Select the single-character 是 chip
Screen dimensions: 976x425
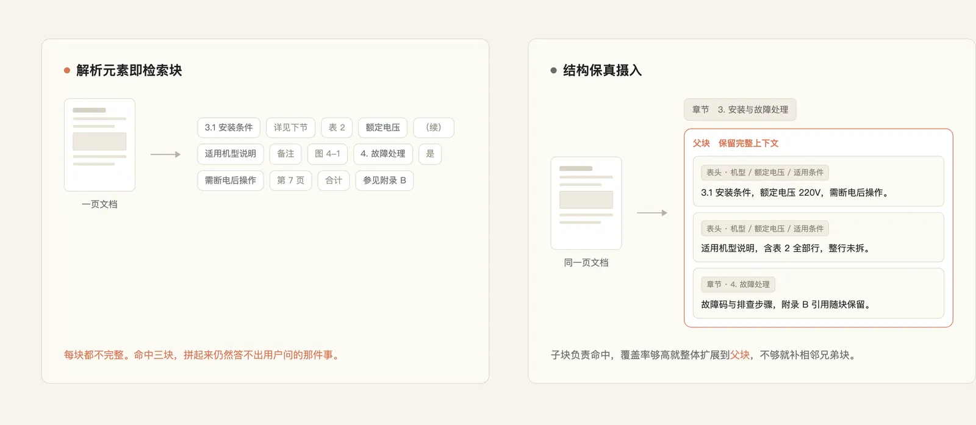pos(430,154)
